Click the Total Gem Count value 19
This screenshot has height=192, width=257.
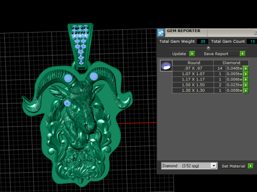coord(252,42)
